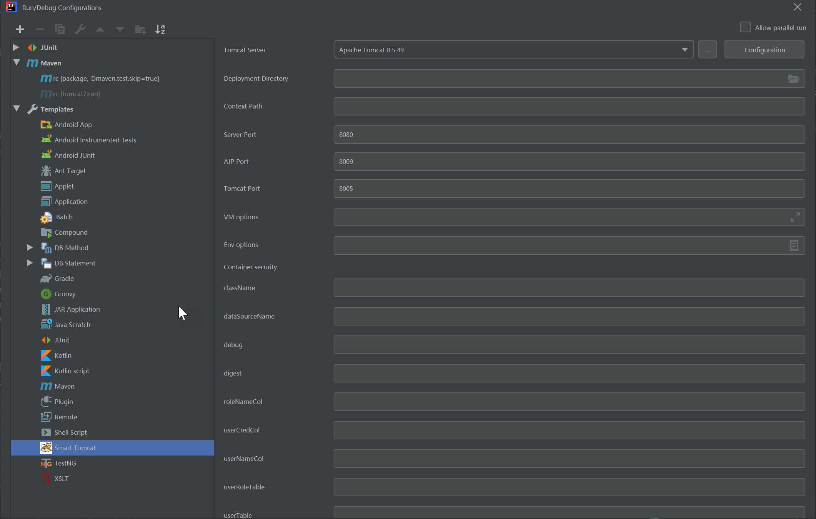The image size is (816, 519).
Task: Select the Plugin template
Action: [63, 402]
